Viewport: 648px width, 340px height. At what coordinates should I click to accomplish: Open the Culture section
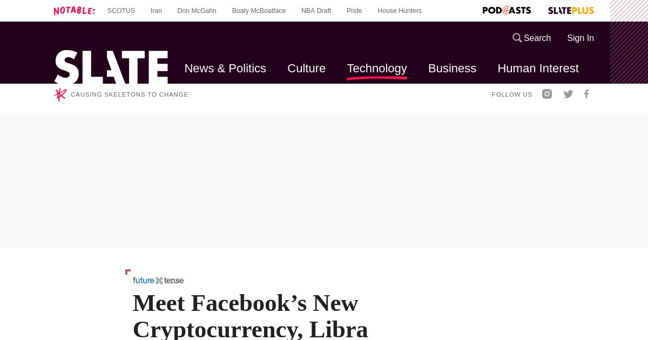tap(306, 69)
